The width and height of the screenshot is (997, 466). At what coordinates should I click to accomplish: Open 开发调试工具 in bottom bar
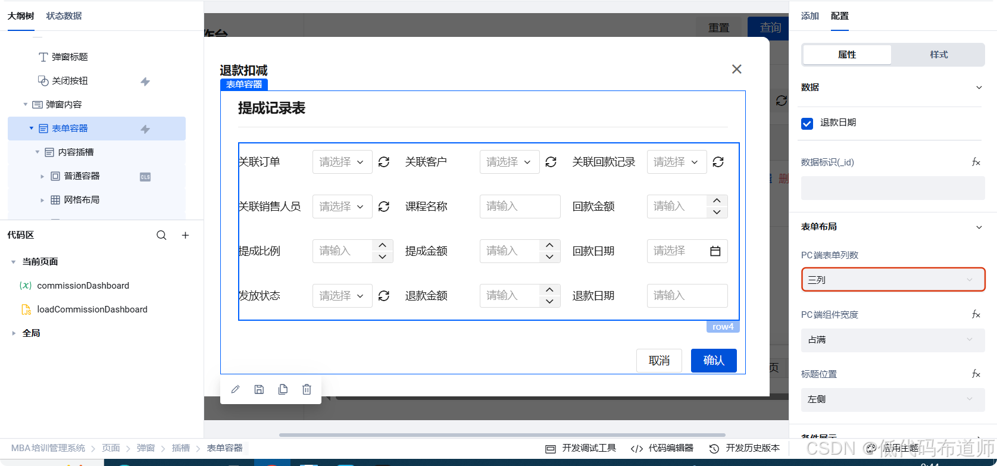(x=581, y=448)
